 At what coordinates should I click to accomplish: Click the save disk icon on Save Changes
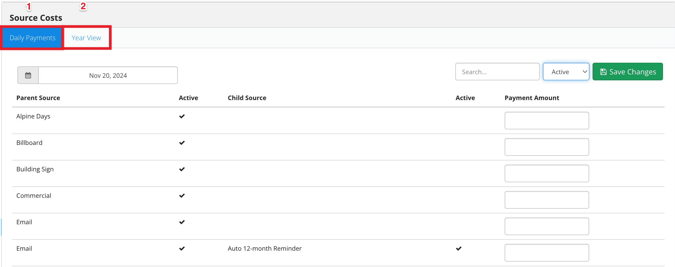[x=603, y=72]
